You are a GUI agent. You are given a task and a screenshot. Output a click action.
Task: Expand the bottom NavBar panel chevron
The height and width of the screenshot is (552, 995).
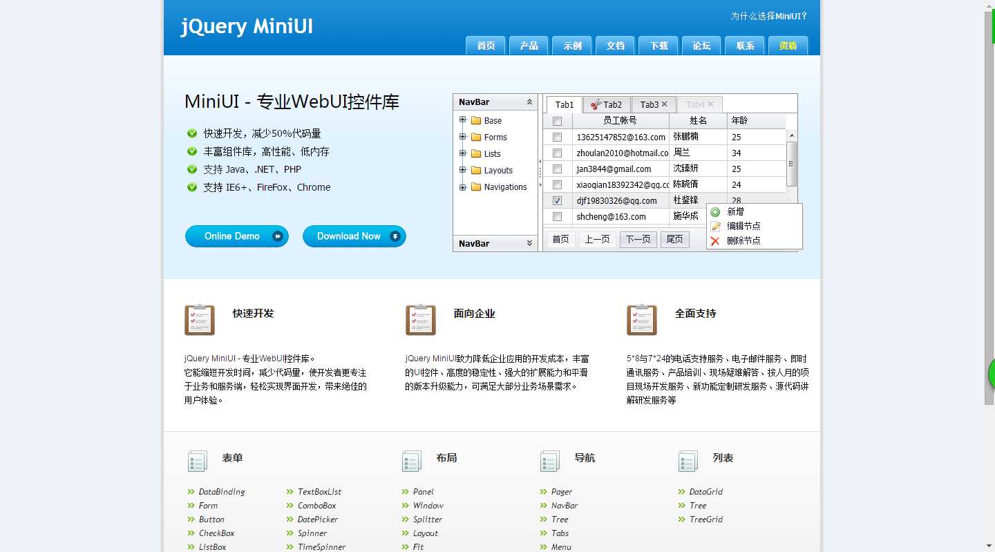tap(530, 243)
